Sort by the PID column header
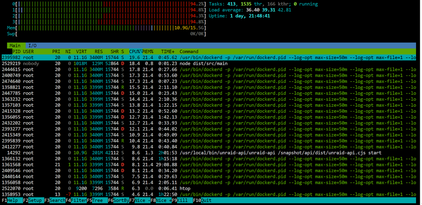Screen dimensions: 422x205 (16, 51)
